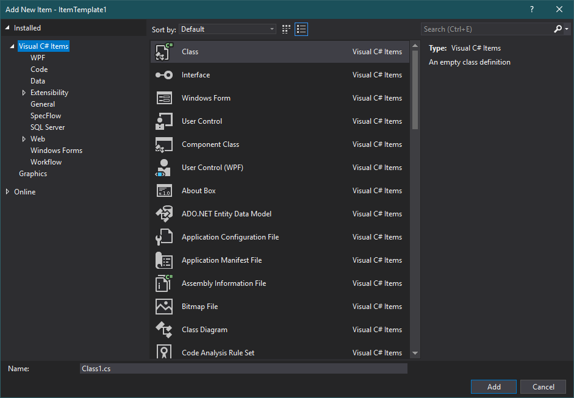Pick the Application Configuration File icon
The height and width of the screenshot is (398, 574).
click(x=164, y=237)
